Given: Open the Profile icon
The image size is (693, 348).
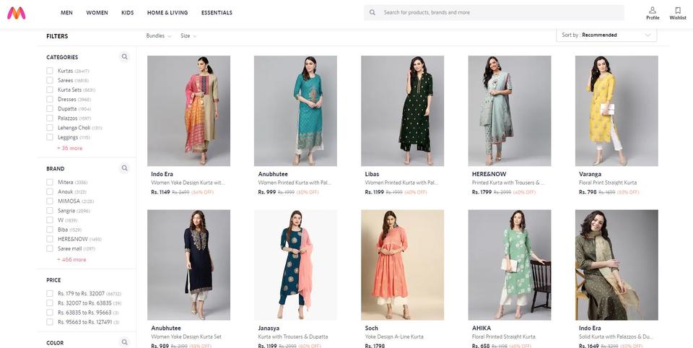Looking at the screenshot, I should point(652,10).
